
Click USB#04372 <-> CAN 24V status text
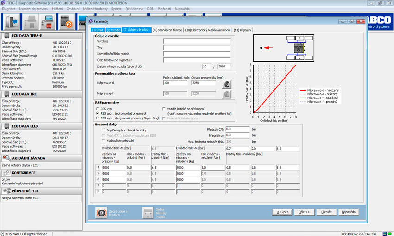[x=359, y=234]
